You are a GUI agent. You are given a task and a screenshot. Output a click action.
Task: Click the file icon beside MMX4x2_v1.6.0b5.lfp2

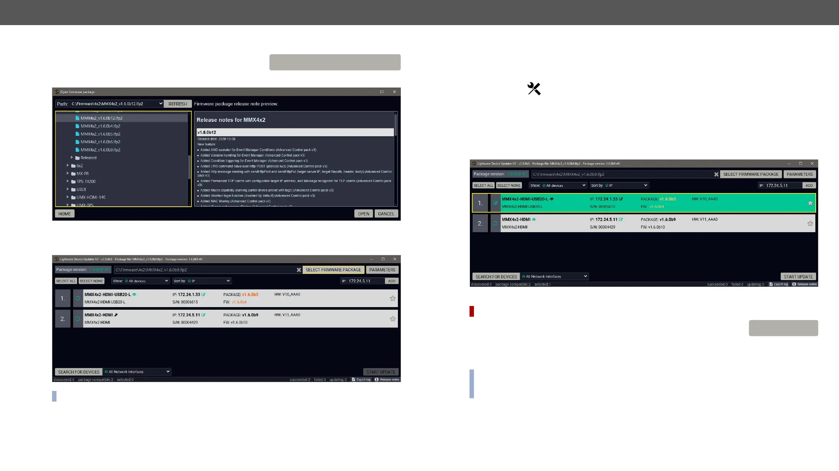pos(78,134)
